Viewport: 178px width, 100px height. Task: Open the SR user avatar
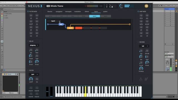pos(146,6)
